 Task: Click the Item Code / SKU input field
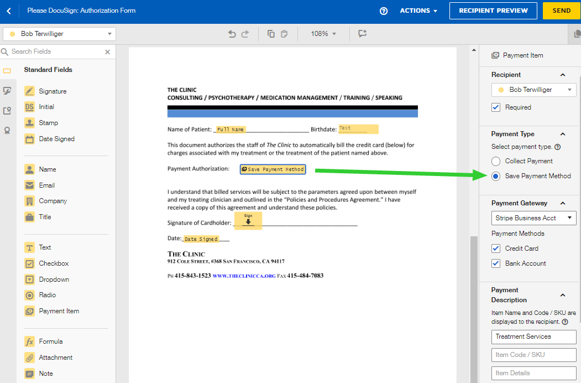(x=533, y=355)
